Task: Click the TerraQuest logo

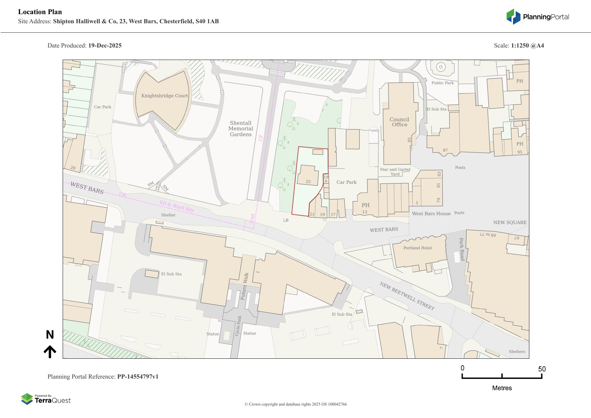Action: tap(46, 399)
